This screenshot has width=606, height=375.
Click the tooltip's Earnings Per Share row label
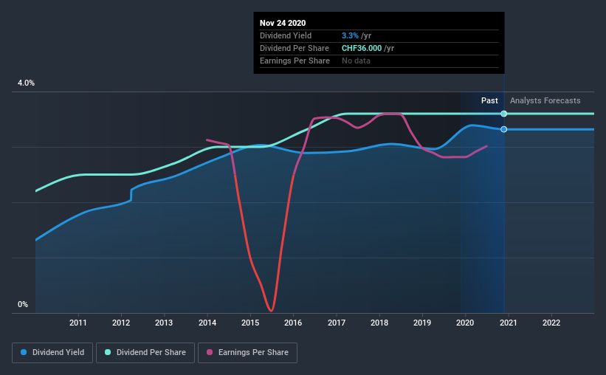click(x=295, y=61)
